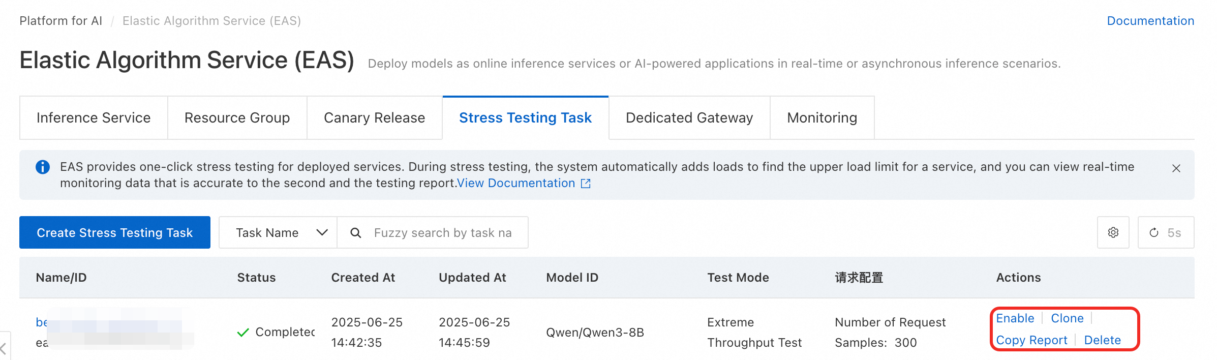Viewport: 1217px width, 360px height.
Task: Clone the completed stress testing task
Action: pos(1067,318)
